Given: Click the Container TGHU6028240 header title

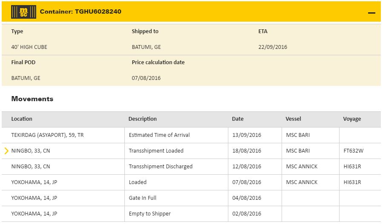Looking at the screenshot, I should point(81,11).
